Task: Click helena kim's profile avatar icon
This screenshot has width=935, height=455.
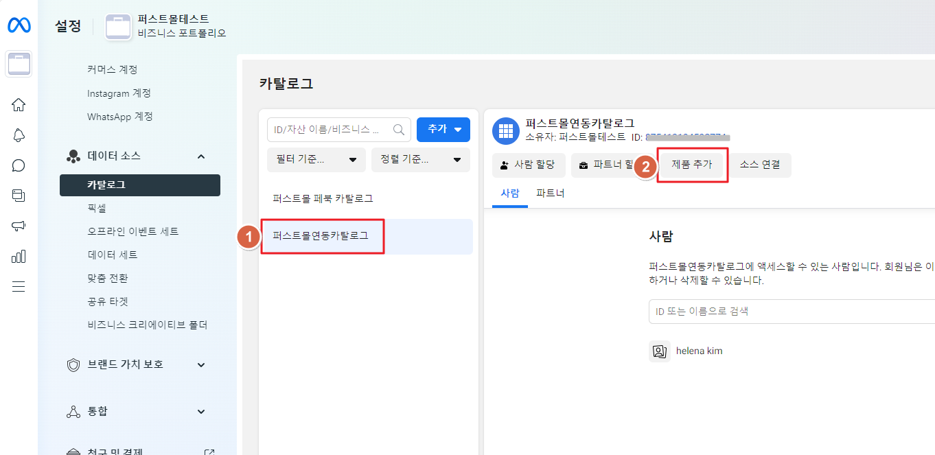Action: (660, 351)
